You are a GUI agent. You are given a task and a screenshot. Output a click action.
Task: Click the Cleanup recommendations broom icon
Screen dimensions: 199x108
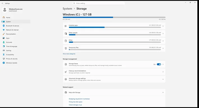tap(66, 72)
